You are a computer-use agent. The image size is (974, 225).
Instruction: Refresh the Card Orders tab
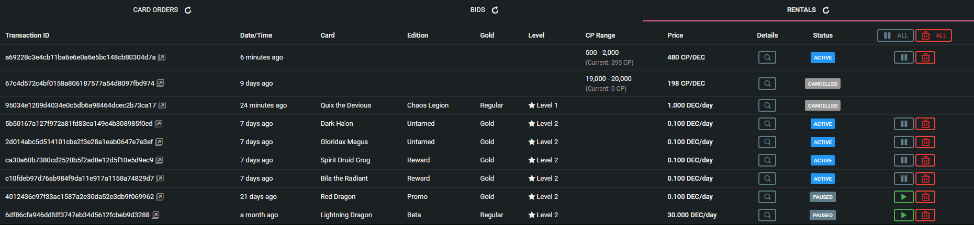[x=188, y=10]
